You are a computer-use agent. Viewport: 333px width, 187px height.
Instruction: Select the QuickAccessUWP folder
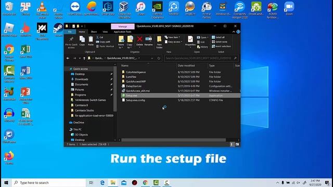(x=136, y=82)
